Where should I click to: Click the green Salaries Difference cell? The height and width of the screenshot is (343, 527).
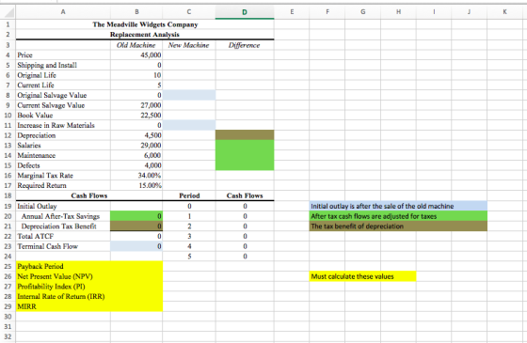pyautogui.click(x=245, y=146)
